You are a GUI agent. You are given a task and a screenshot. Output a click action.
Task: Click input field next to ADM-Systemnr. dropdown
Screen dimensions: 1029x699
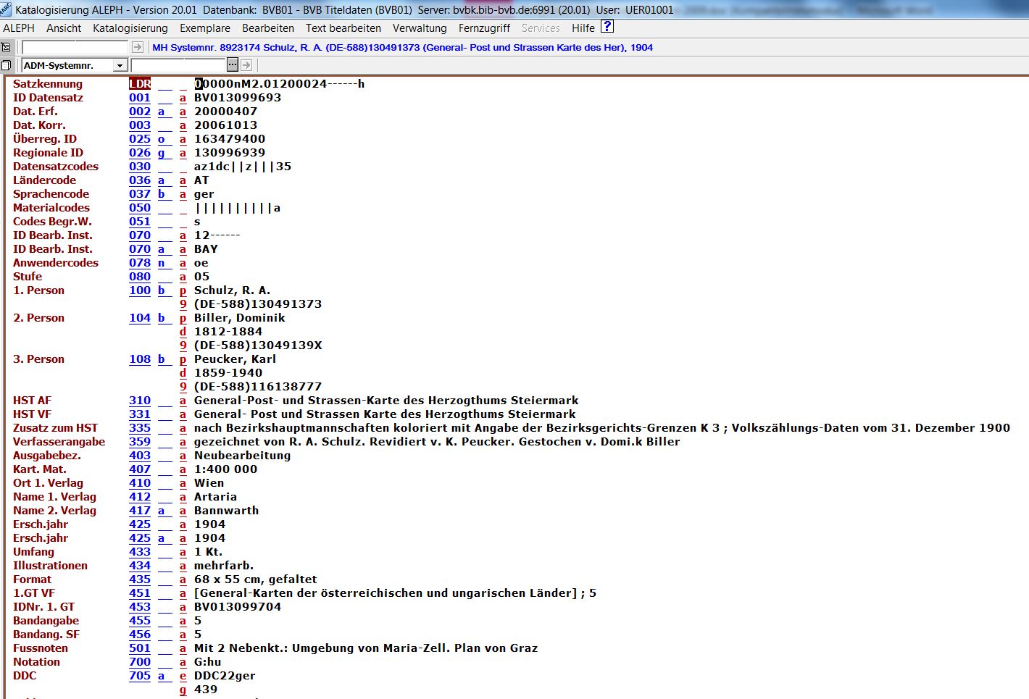(x=178, y=65)
